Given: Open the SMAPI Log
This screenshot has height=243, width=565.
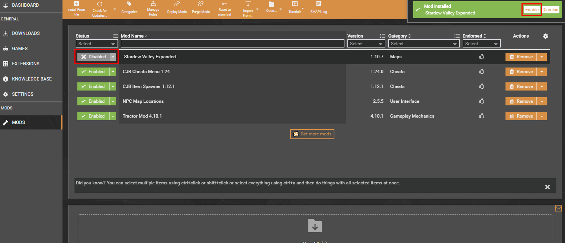Looking at the screenshot, I should 319,4.
